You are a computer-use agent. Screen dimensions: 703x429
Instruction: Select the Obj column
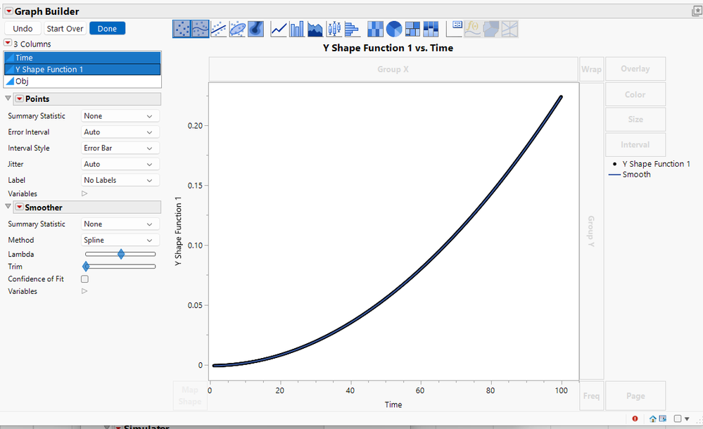pos(82,81)
